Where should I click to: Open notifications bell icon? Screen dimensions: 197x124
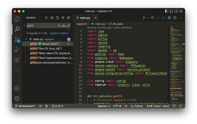(180, 106)
